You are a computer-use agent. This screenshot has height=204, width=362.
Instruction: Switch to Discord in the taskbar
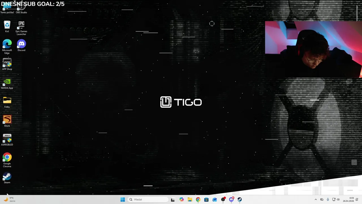(x=231, y=199)
